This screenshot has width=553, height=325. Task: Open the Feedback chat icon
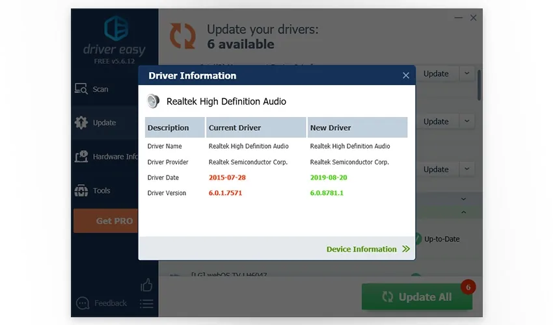(83, 303)
